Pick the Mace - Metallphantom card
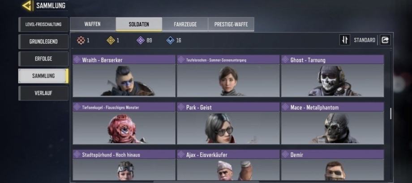The image size is (412, 183). (332, 123)
